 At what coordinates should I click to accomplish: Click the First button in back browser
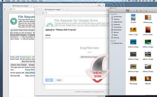[99, 5]
